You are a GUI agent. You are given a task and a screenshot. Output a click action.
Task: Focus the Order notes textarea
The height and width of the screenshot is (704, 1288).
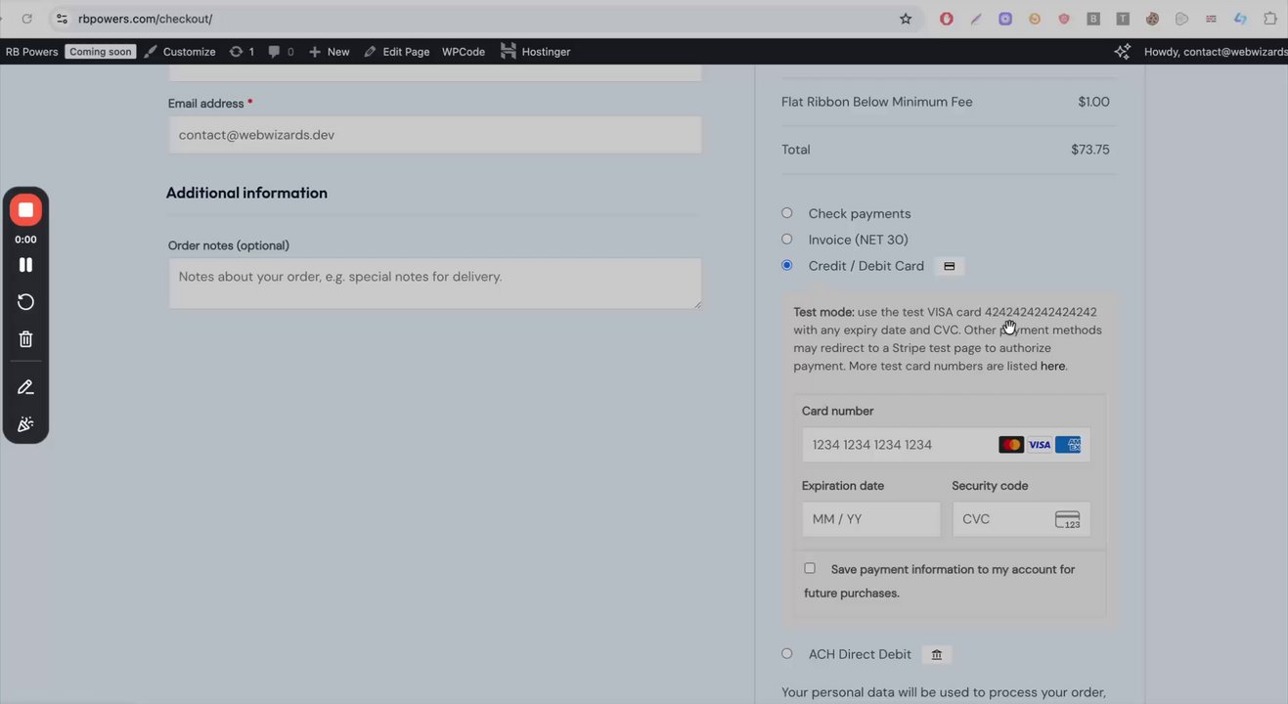point(434,284)
